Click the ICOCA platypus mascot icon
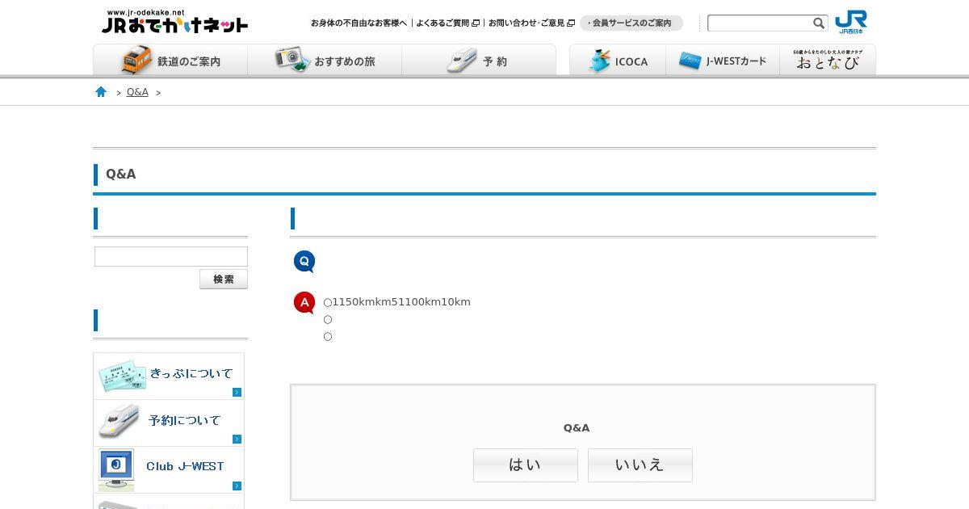Viewport: 969px width, 509px height. point(599,61)
